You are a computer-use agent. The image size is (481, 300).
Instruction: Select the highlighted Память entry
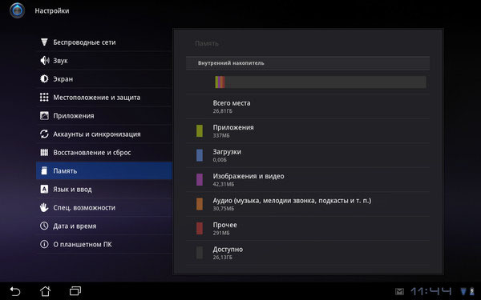[x=104, y=171]
